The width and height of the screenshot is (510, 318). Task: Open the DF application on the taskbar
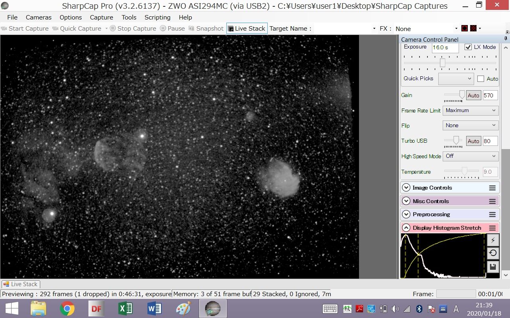coord(96,308)
